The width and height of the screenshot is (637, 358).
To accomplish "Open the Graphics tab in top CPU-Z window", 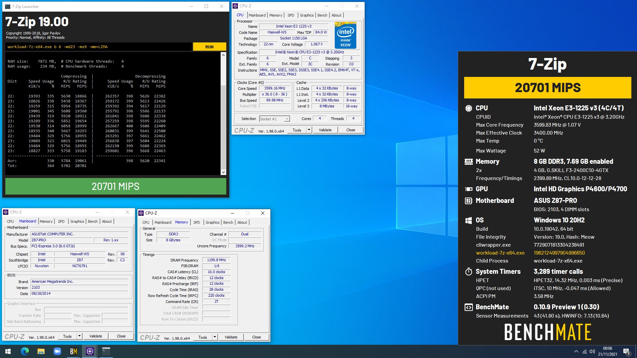I will pos(307,15).
